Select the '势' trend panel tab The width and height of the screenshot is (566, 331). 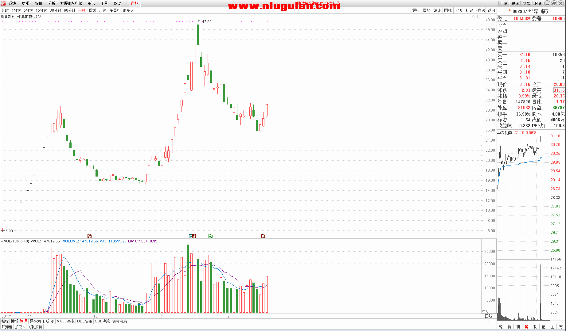[527, 327]
